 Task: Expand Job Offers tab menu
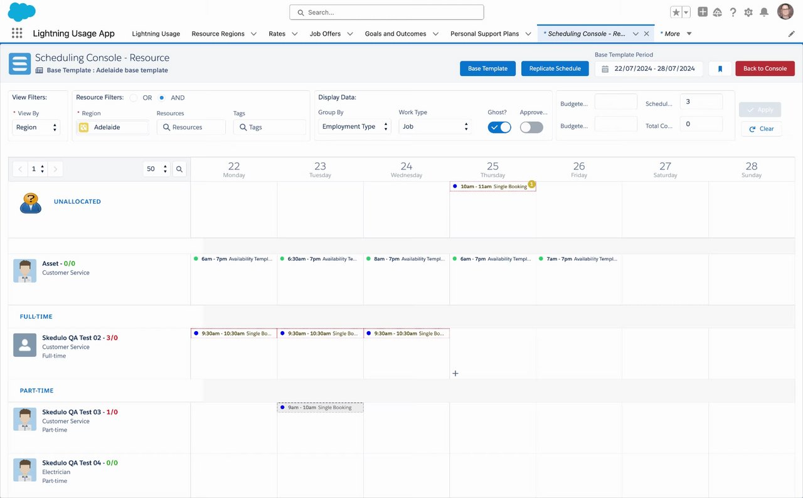tap(350, 34)
